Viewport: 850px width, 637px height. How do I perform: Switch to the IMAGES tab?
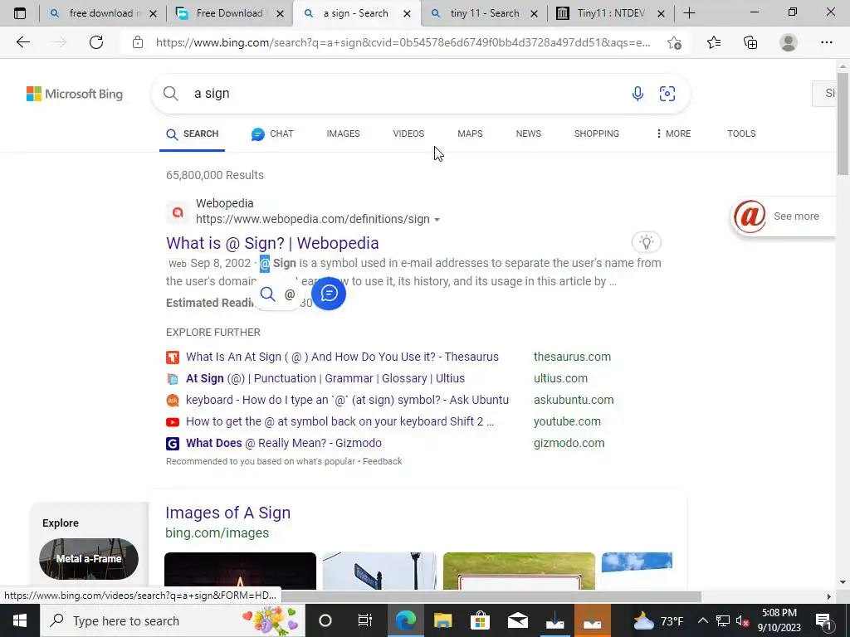click(x=343, y=134)
